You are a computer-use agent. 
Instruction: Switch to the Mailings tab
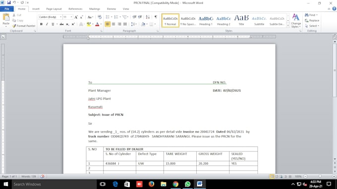coord(95,9)
